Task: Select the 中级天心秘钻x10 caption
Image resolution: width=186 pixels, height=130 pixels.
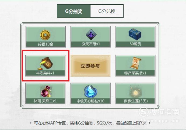Action: (90, 101)
